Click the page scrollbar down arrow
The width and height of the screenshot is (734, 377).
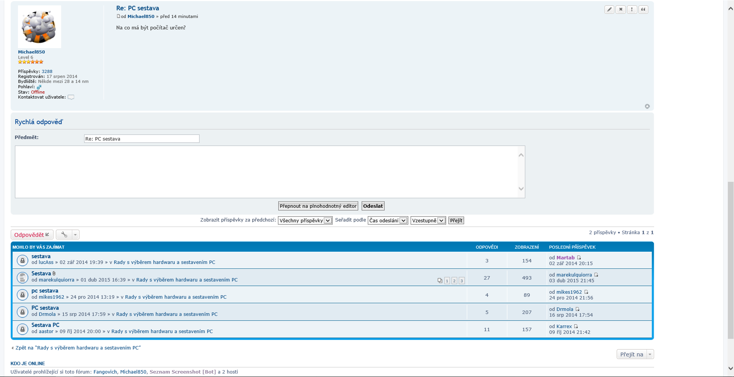(731, 369)
